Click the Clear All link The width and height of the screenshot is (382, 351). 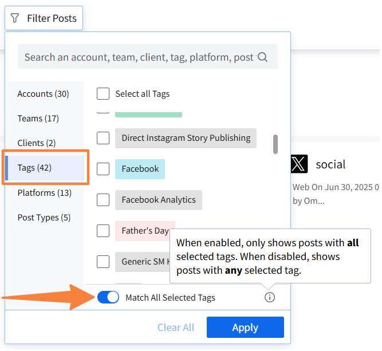(176, 328)
